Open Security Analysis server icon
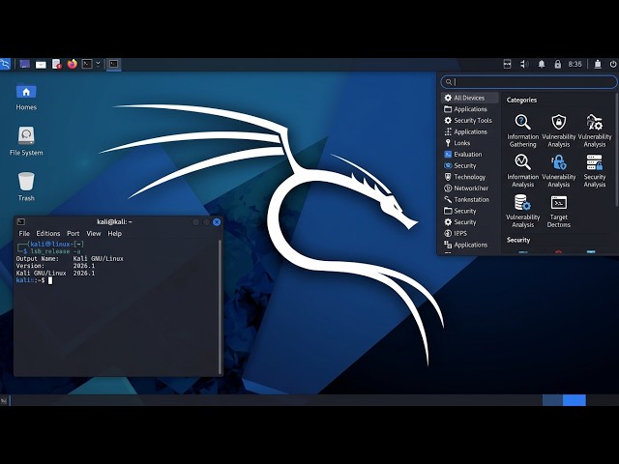This screenshot has width=619, height=464. (x=595, y=171)
